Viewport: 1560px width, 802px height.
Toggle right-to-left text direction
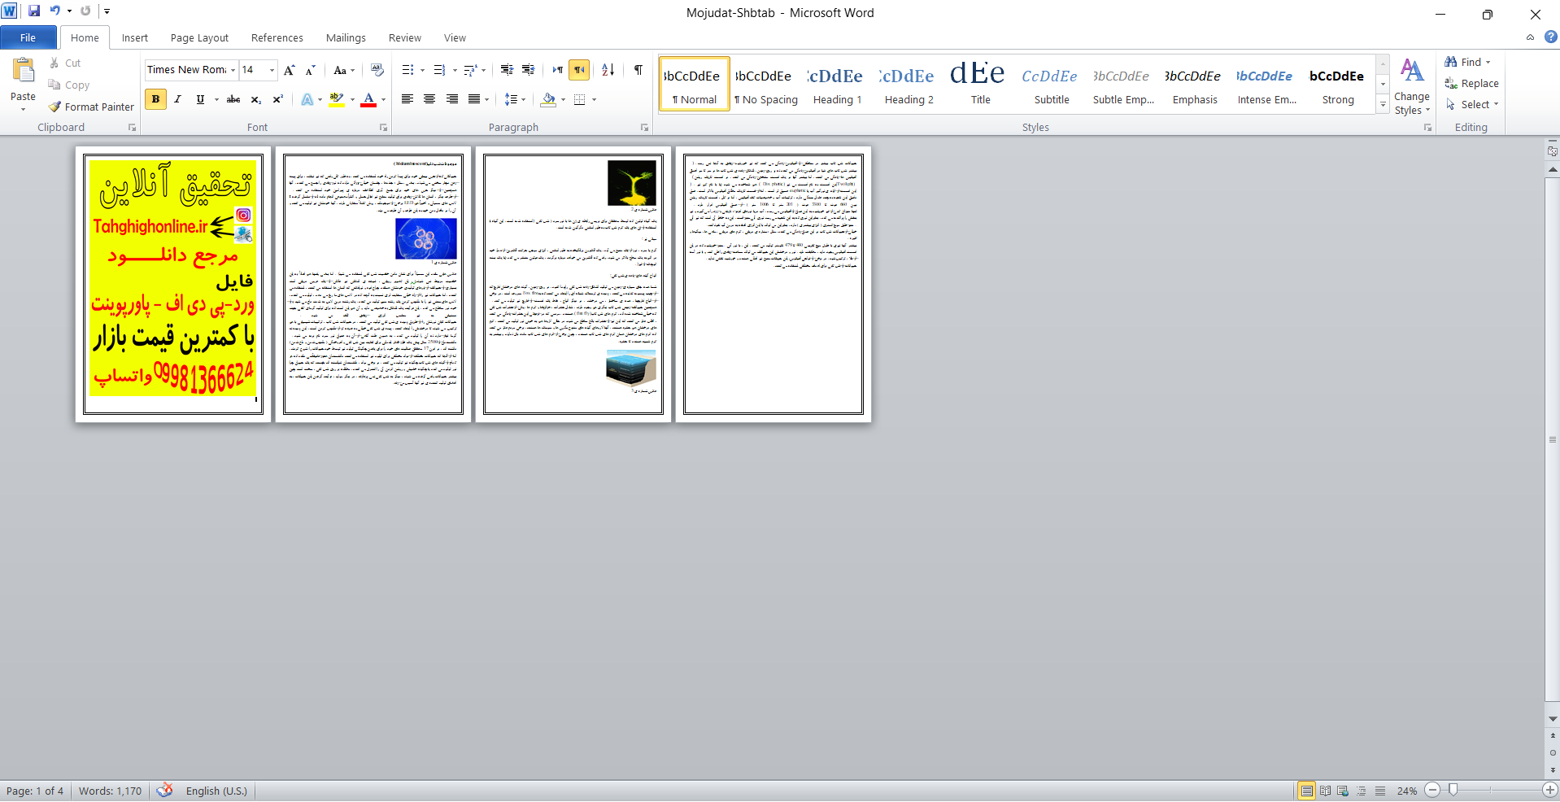click(x=579, y=70)
